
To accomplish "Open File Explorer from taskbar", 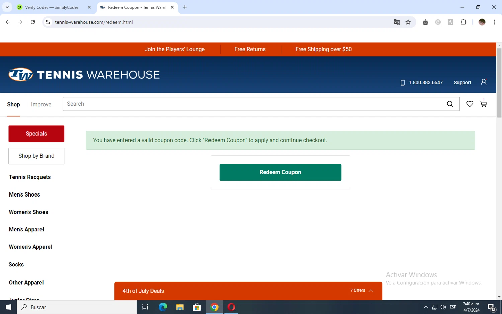I will (x=180, y=307).
